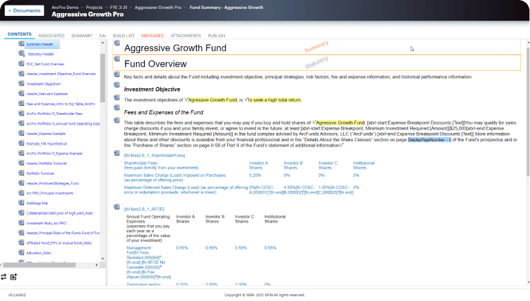Viewport: 530px width, 301px height.
Task: Open the SAI tab
Action: pos(102,35)
